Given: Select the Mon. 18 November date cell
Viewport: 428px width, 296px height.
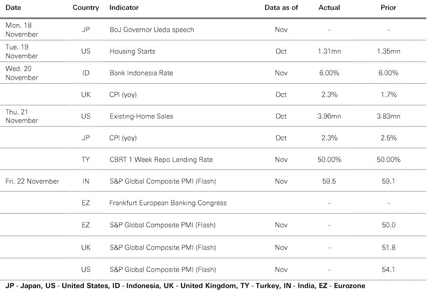Looking at the screenshot, I should pyautogui.click(x=22, y=30).
